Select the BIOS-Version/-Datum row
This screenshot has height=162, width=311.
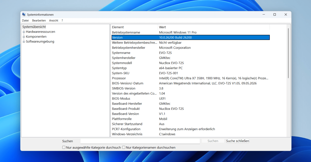tap(190, 83)
